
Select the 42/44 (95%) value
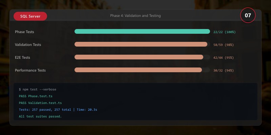coord(224,58)
